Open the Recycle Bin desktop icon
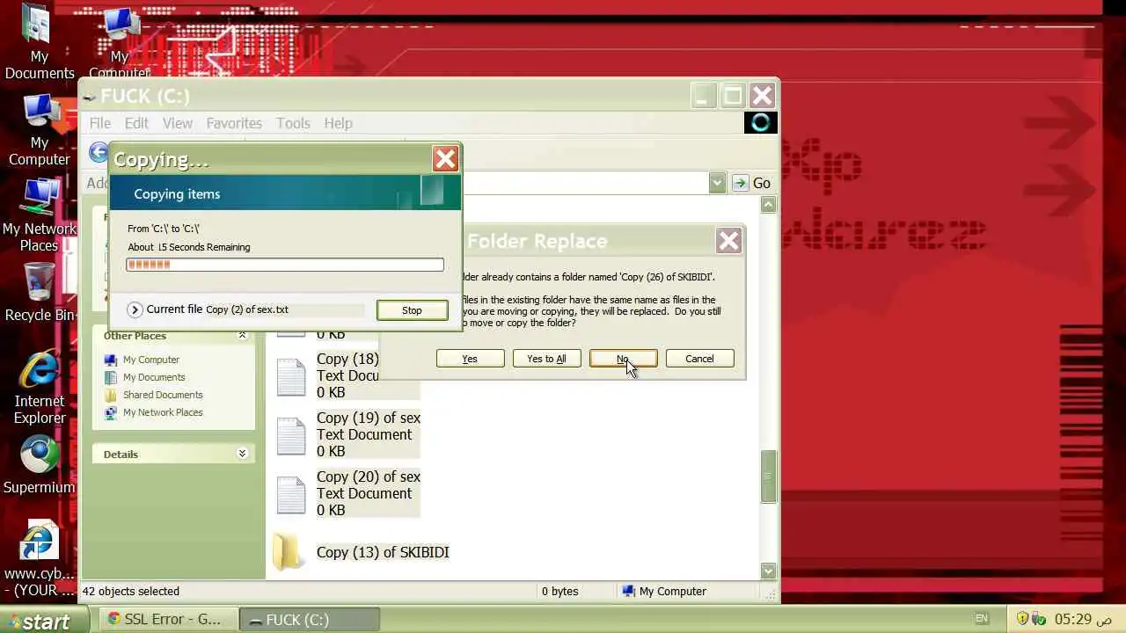This screenshot has height=633, width=1126. (x=39, y=293)
